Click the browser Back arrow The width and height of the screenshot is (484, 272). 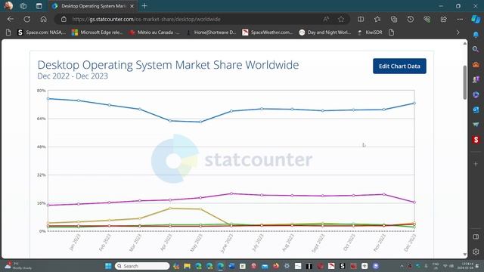[11, 19]
